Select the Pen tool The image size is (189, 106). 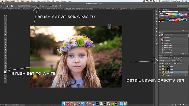click(x=5, y=55)
